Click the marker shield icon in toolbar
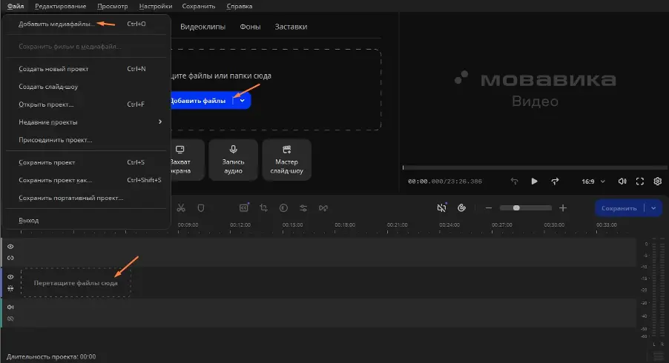The image size is (669, 363). click(x=201, y=208)
